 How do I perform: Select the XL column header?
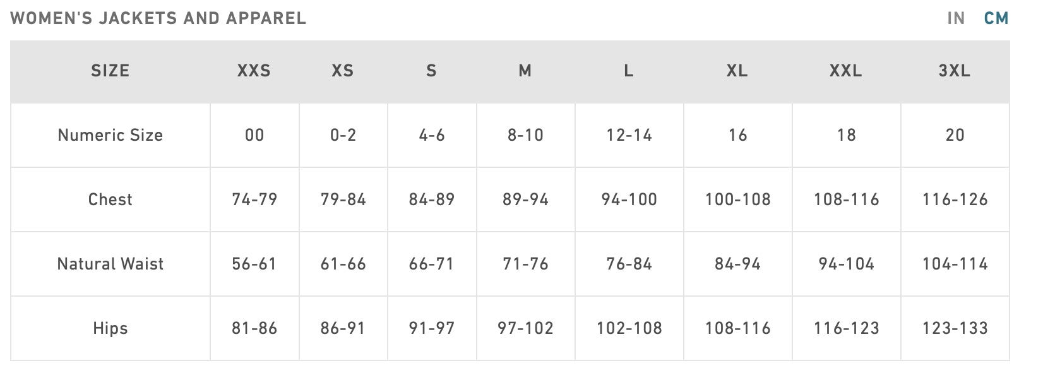tap(737, 71)
